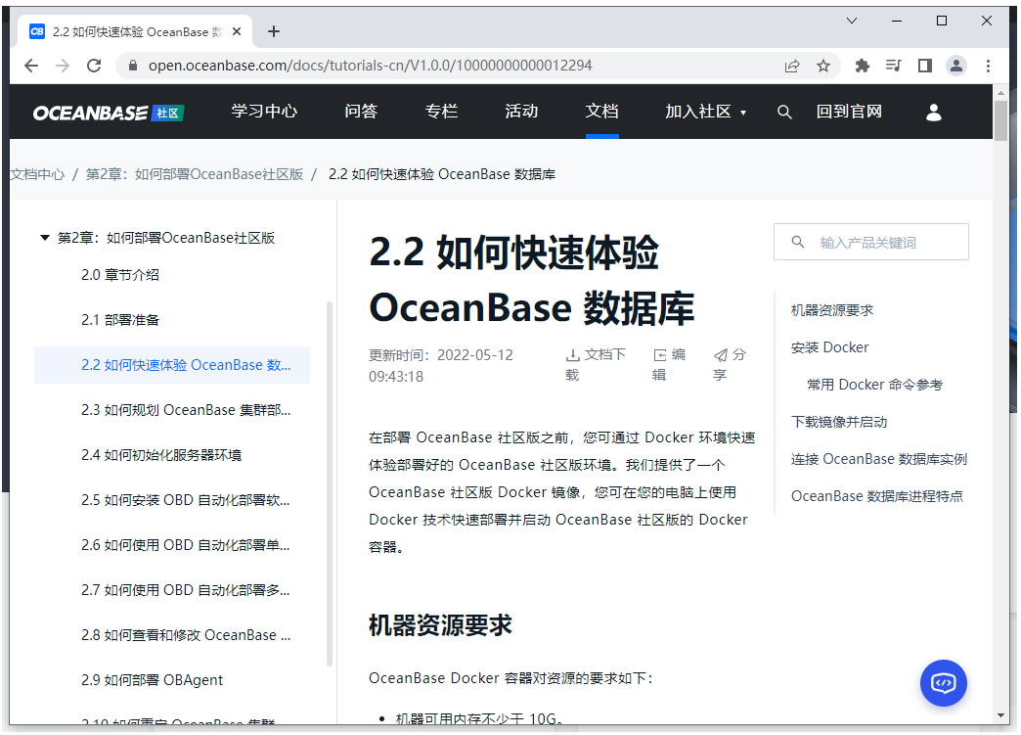Click the 机器资源要求 section heading
1021x735 pixels.
pyautogui.click(x=440, y=624)
